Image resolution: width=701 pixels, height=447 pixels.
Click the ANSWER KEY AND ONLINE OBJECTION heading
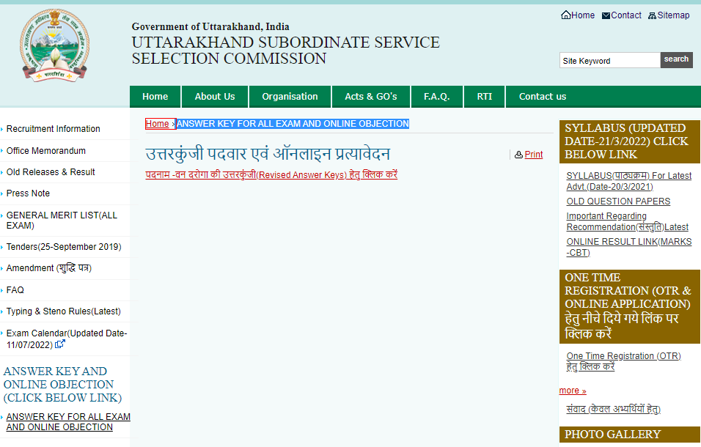62,385
